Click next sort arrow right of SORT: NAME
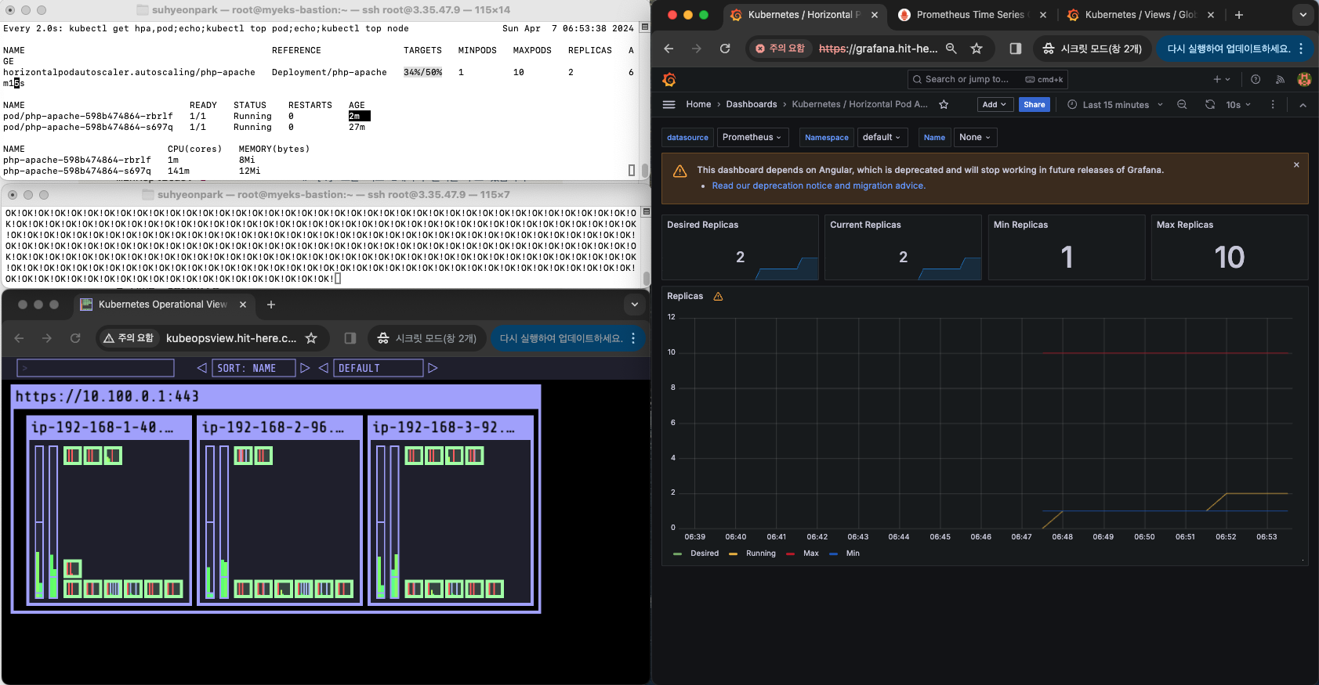The height and width of the screenshot is (685, 1319). point(305,368)
